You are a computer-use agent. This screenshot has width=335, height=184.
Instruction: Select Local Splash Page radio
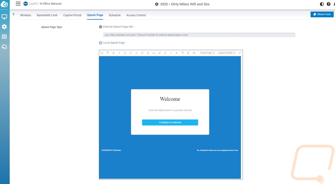pos(100,43)
